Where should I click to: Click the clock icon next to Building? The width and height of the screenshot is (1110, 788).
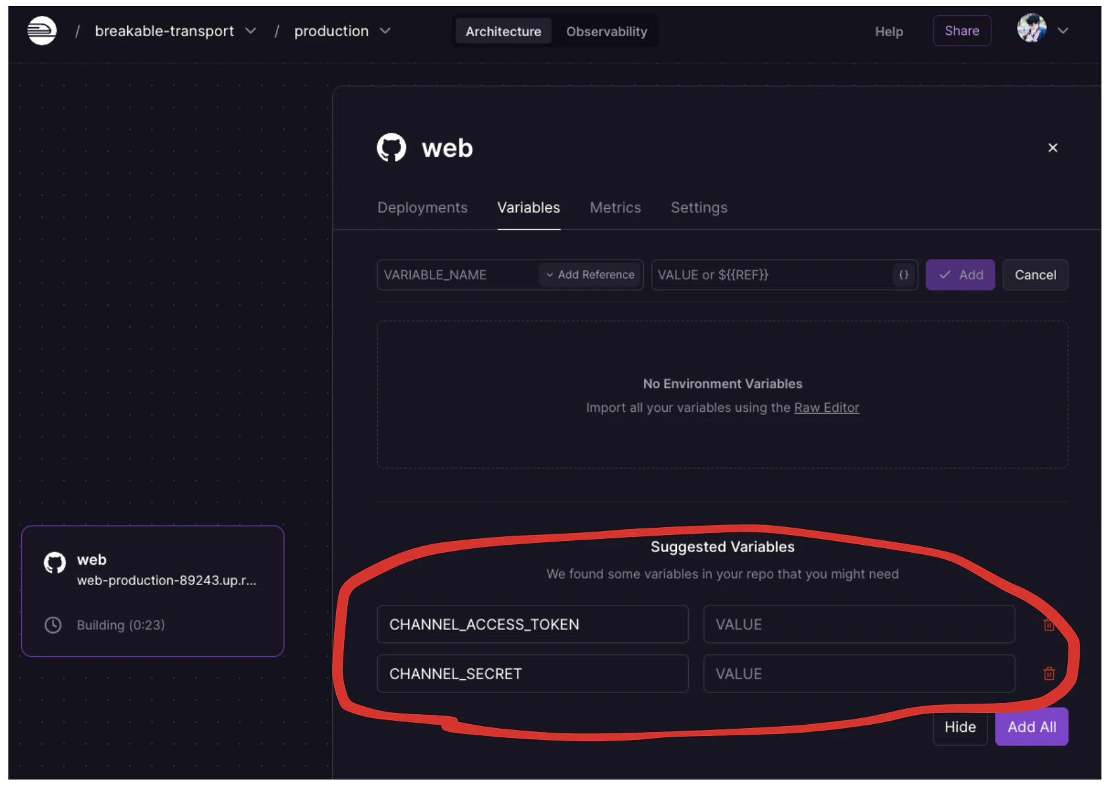(x=53, y=625)
